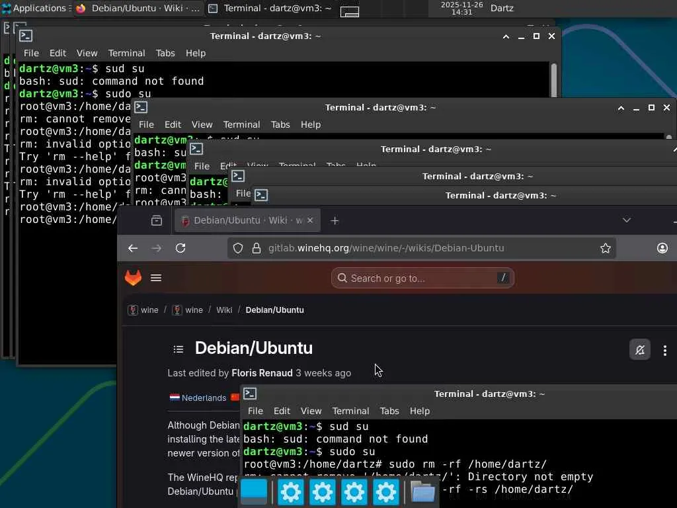Viewport: 677px width, 508px height.
Task: Show wiki table of contents list icon
Action: point(179,349)
